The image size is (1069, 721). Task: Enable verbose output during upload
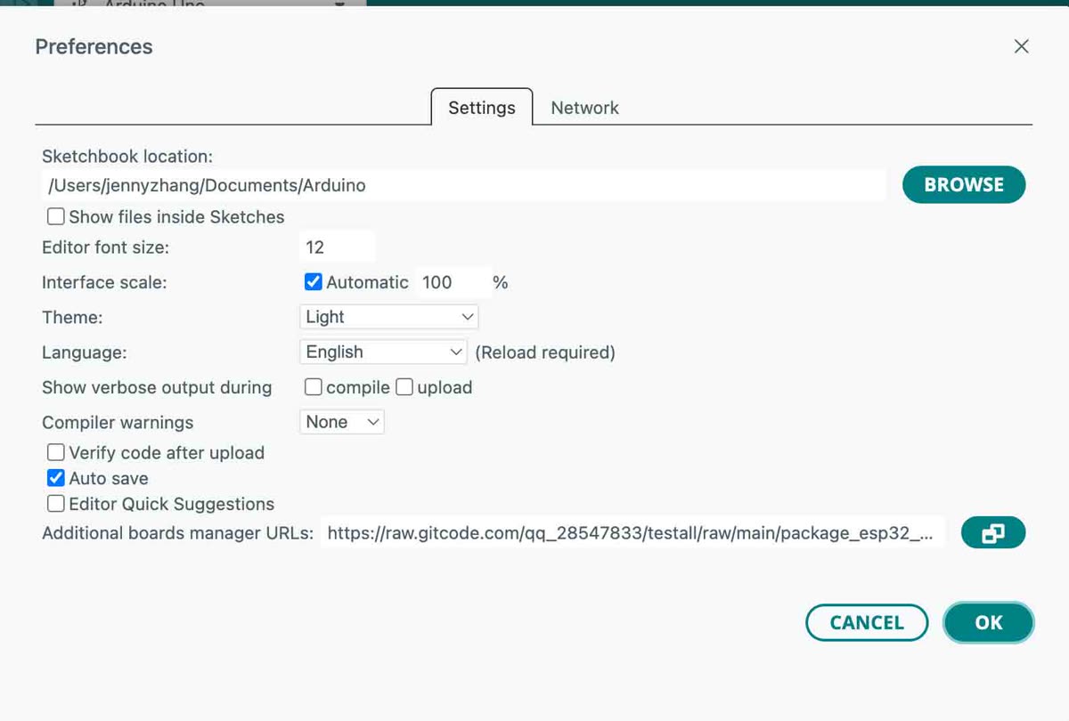404,387
